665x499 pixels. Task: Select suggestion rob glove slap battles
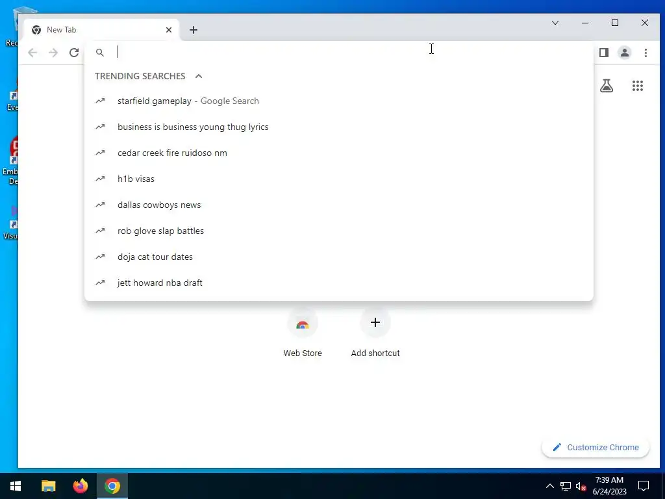point(339,231)
